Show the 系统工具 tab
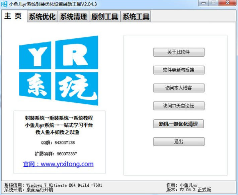Viewport: 238px width, 195px height. pos(136,17)
